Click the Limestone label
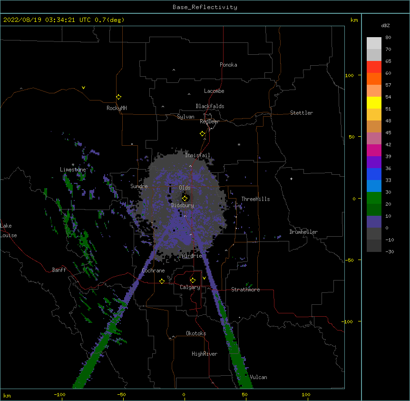Screen dimensions: 410x401 [73, 170]
